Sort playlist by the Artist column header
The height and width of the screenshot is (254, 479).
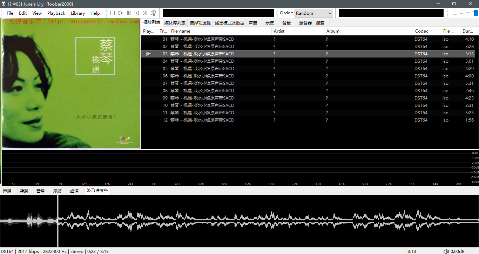pyautogui.click(x=298, y=31)
